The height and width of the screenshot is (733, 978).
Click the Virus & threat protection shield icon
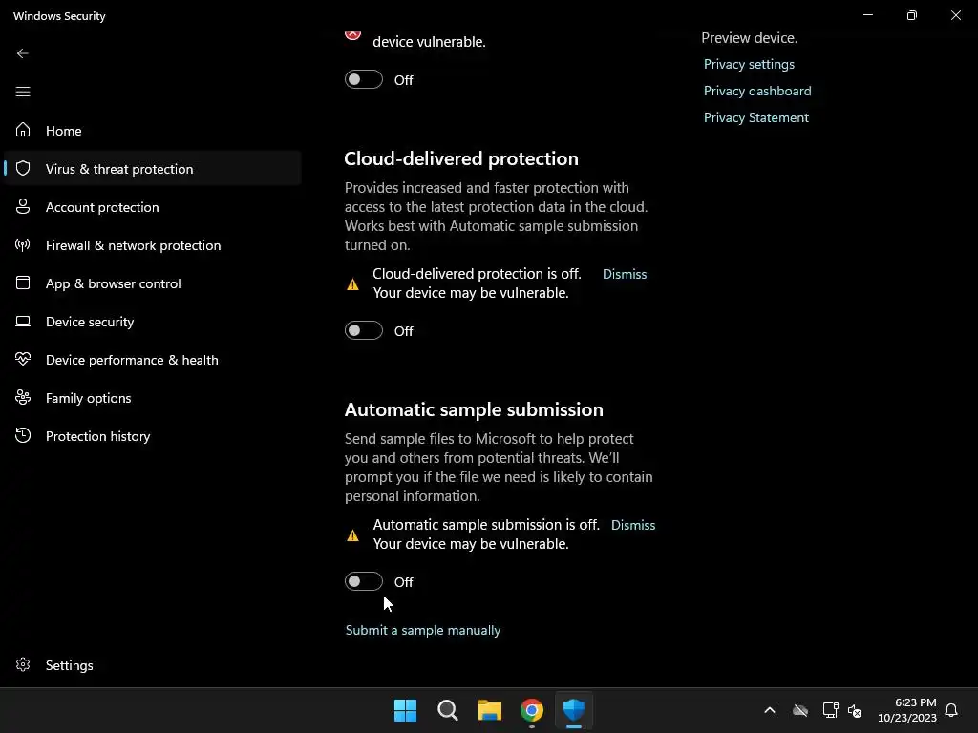[x=23, y=168]
